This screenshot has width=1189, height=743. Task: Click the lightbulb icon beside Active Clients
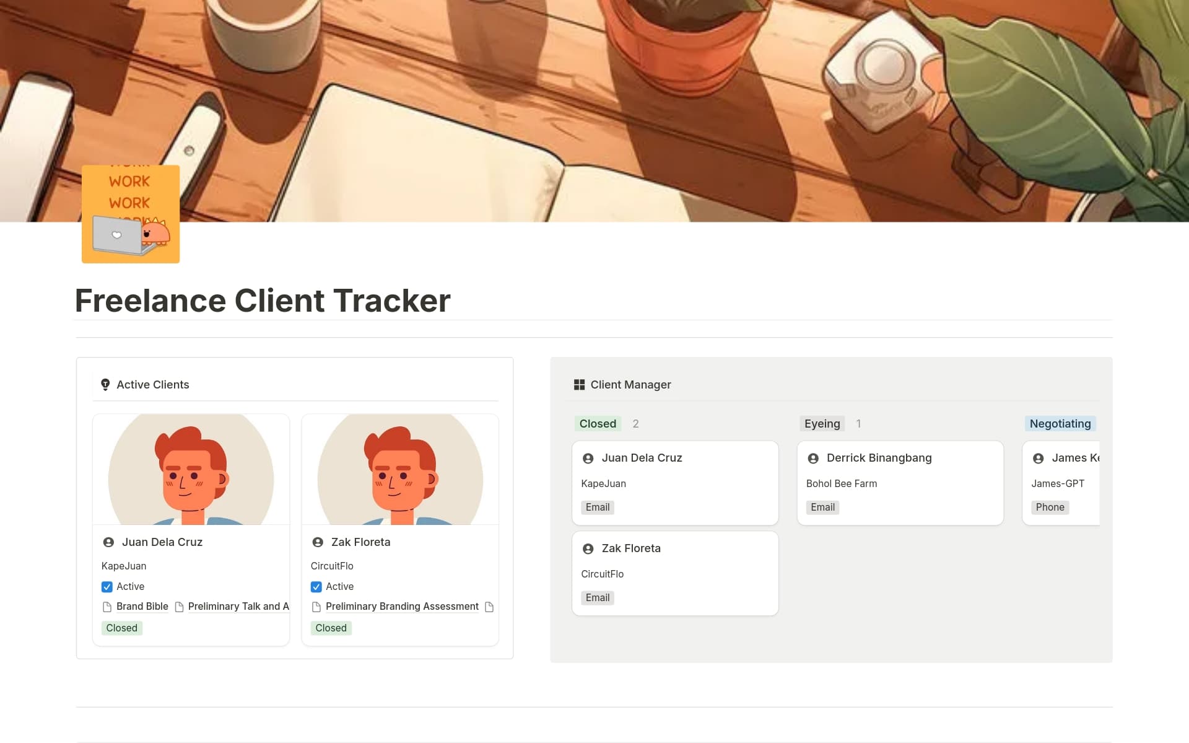pos(105,385)
